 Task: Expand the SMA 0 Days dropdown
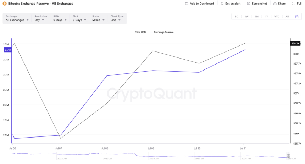pos(60,20)
